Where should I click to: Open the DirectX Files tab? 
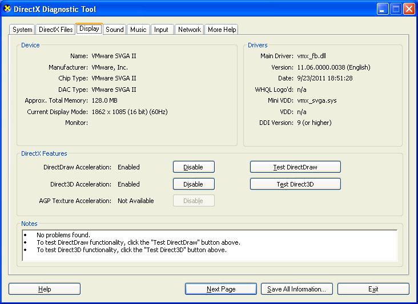pyautogui.click(x=55, y=30)
